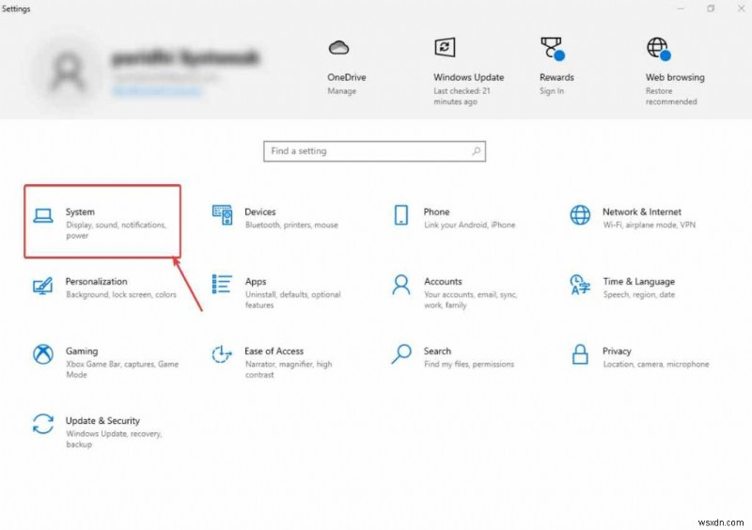Open Network & Internet title link

tap(642, 211)
